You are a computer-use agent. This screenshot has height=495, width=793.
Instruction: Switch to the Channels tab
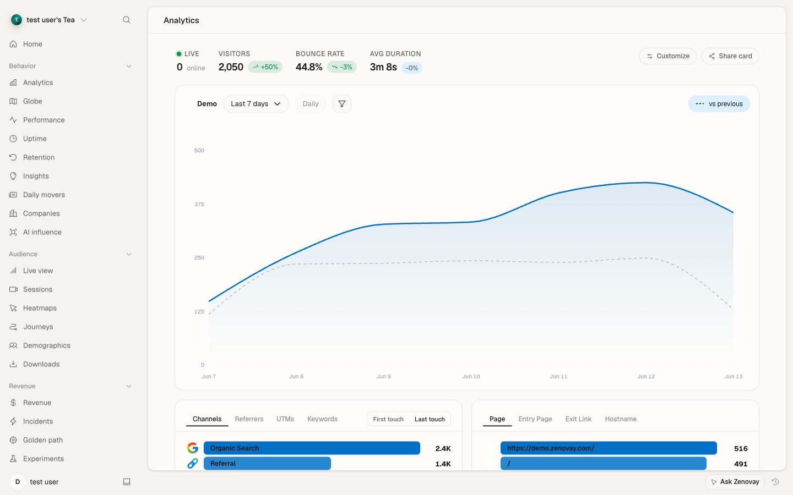click(x=207, y=419)
